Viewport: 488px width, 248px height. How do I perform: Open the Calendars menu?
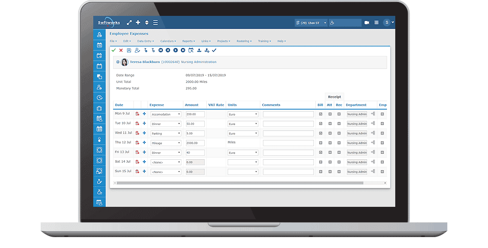click(x=168, y=41)
